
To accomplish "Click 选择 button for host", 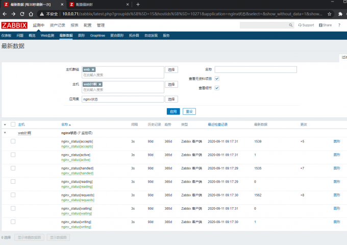I will pyautogui.click(x=171, y=85).
